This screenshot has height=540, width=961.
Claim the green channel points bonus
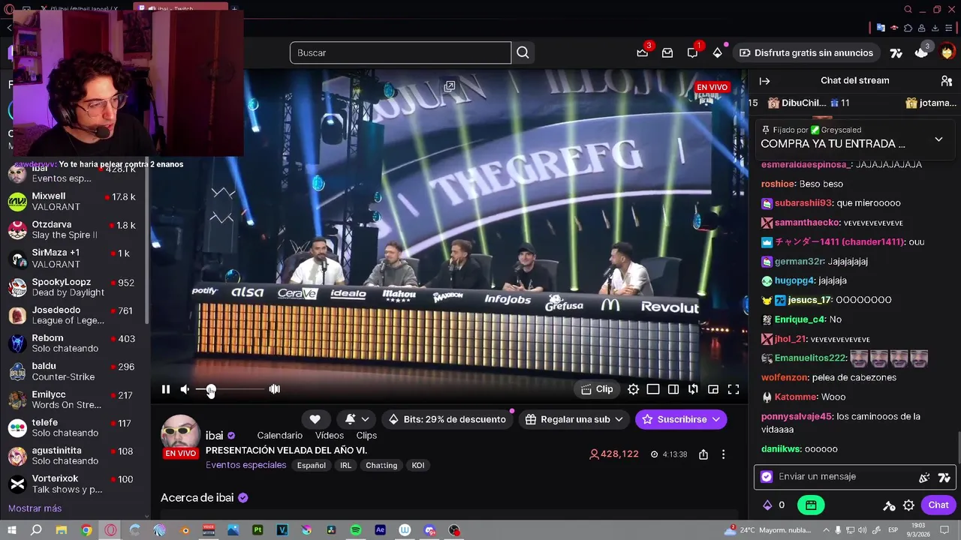(x=811, y=505)
